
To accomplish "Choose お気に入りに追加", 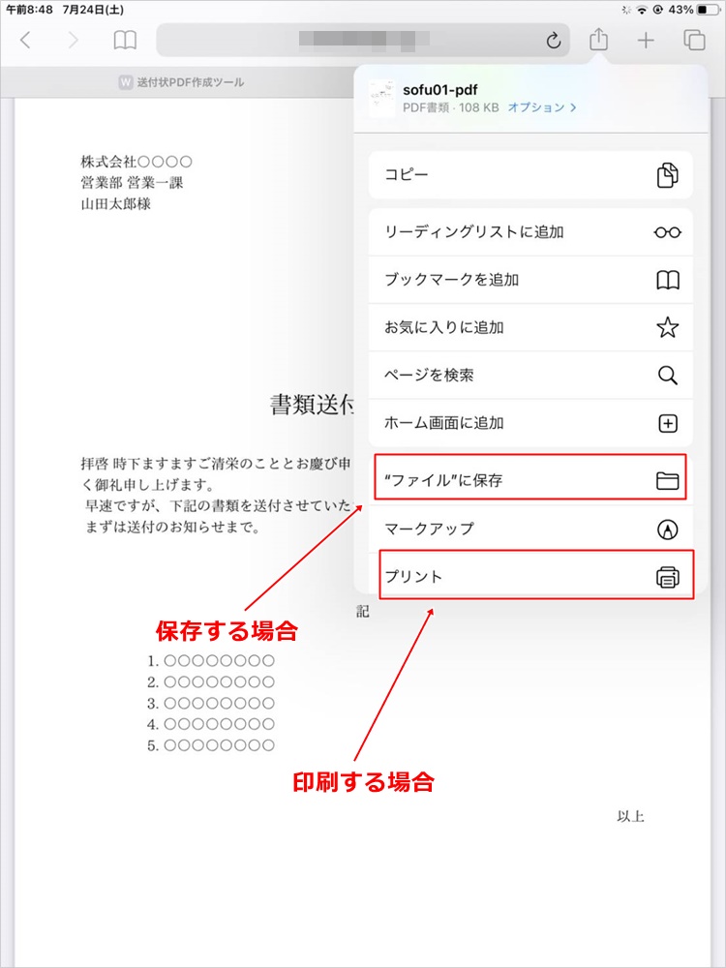I will (530, 327).
